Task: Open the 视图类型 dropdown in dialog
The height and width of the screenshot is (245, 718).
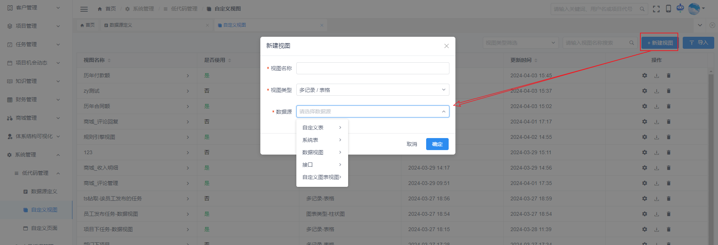Action: coord(373,90)
